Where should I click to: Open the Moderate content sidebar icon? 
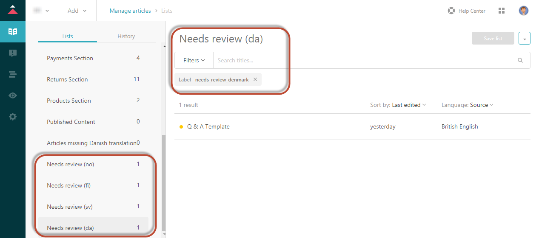[13, 53]
